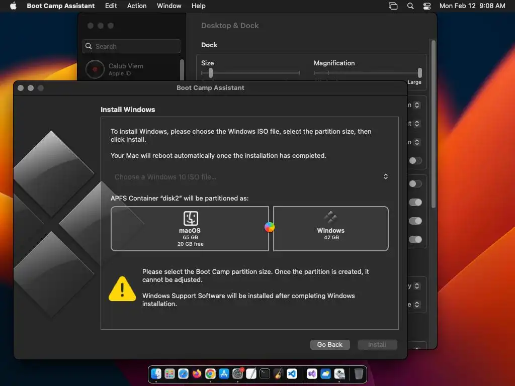Screen dimensions: 515x386
Task: Click the date and time in menu bar
Action: pos(472,6)
